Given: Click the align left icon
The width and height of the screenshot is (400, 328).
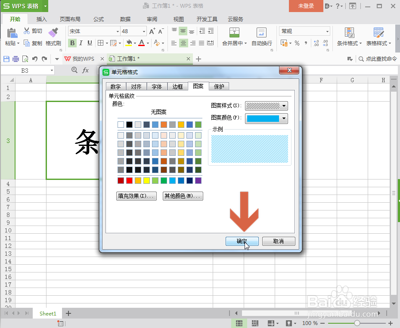Looking at the screenshot, I should pyautogui.click(x=174, y=43).
